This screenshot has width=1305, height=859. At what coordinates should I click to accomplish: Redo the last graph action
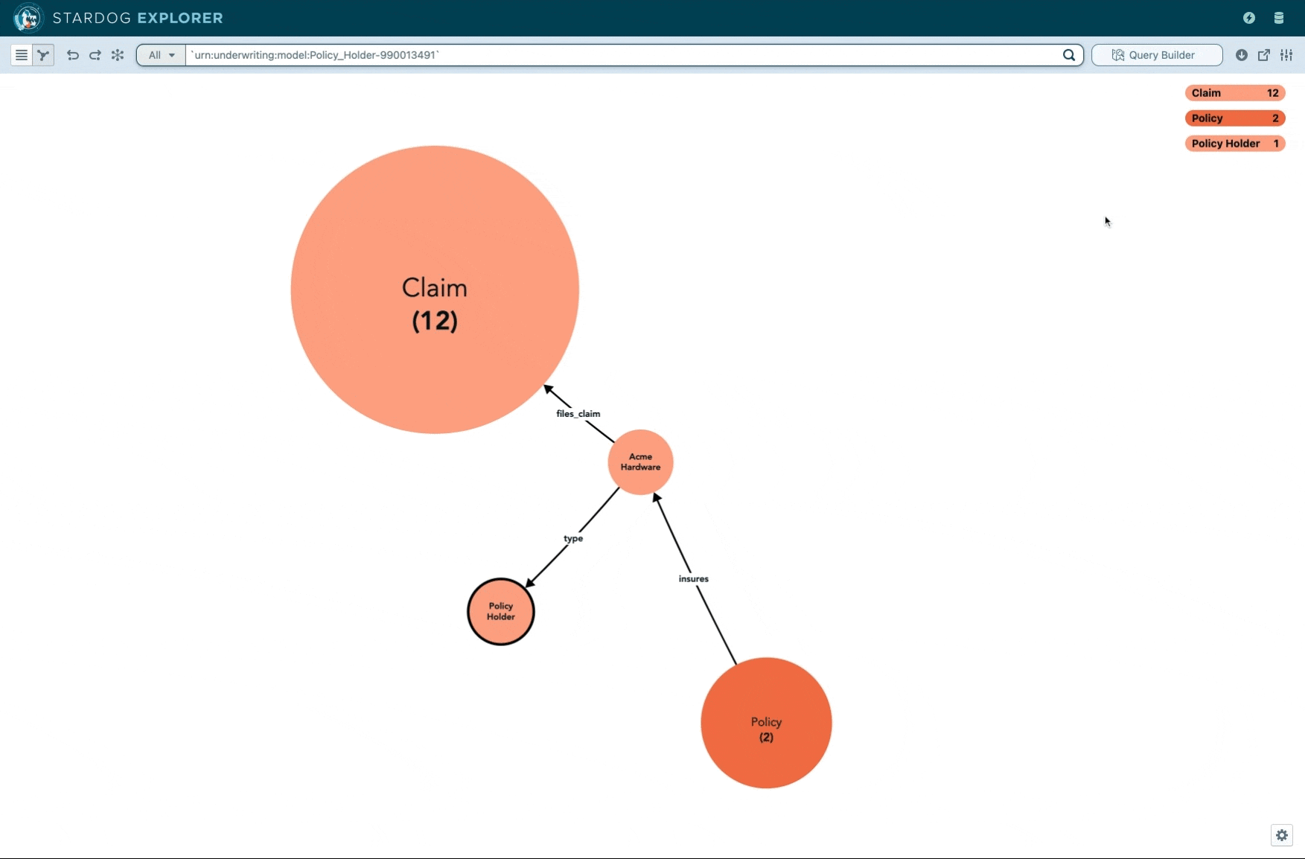95,55
